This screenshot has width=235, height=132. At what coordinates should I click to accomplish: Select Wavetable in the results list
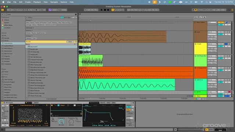click(x=51, y=47)
